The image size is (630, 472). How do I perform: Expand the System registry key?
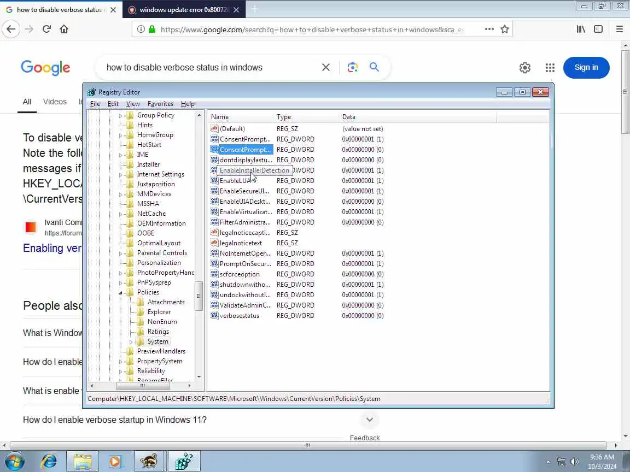tap(131, 342)
